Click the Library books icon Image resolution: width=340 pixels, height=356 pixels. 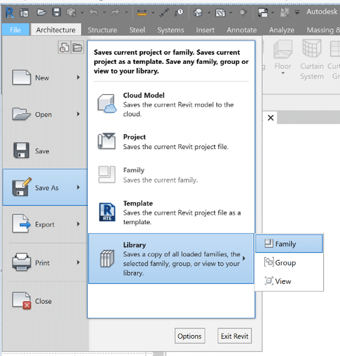[x=107, y=258]
